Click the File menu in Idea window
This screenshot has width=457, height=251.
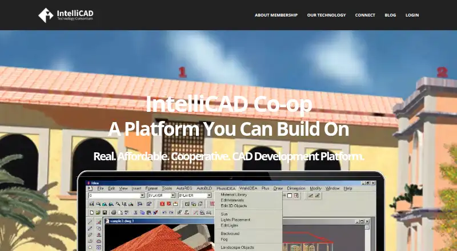click(101, 188)
